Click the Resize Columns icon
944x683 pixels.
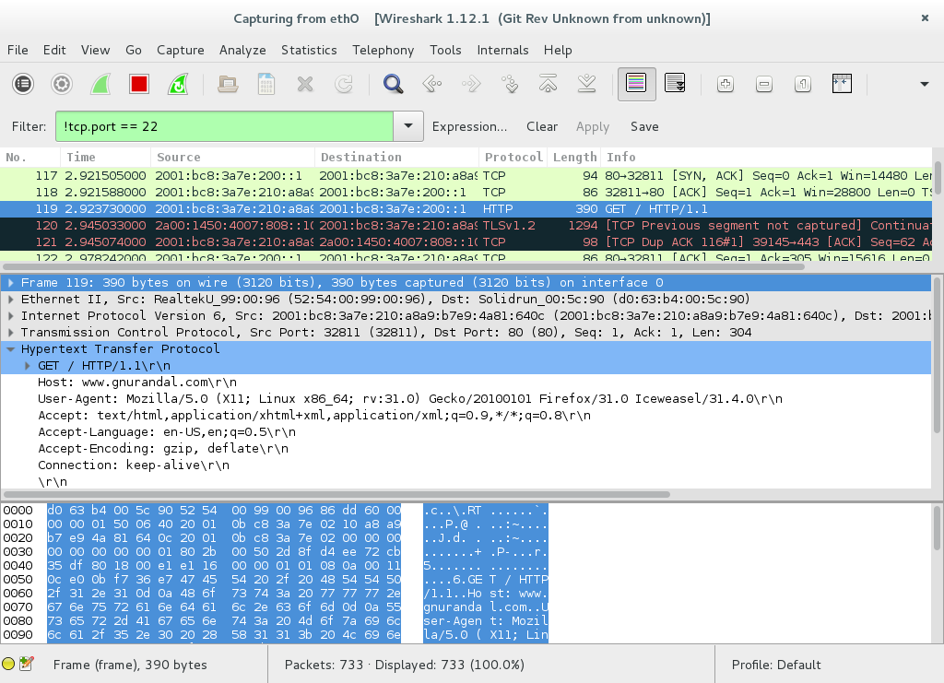(842, 83)
